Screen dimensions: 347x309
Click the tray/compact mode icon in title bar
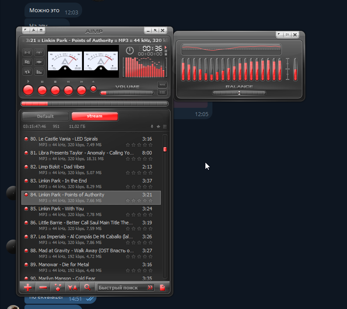41,30
